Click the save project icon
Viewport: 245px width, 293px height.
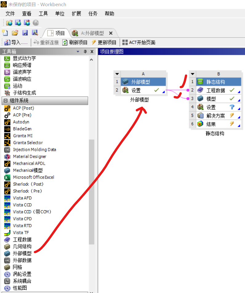(x=25, y=33)
